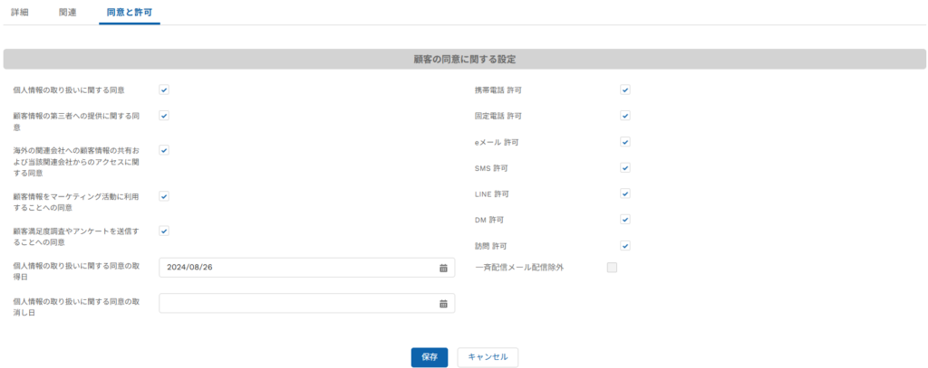Image resolution: width=928 pixels, height=368 pixels.
Task: Uncheck 訪問 許可 checkbox
Action: tap(625, 246)
